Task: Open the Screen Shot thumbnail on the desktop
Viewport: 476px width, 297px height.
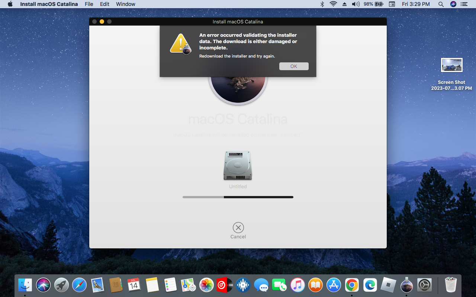Action: coord(451,64)
